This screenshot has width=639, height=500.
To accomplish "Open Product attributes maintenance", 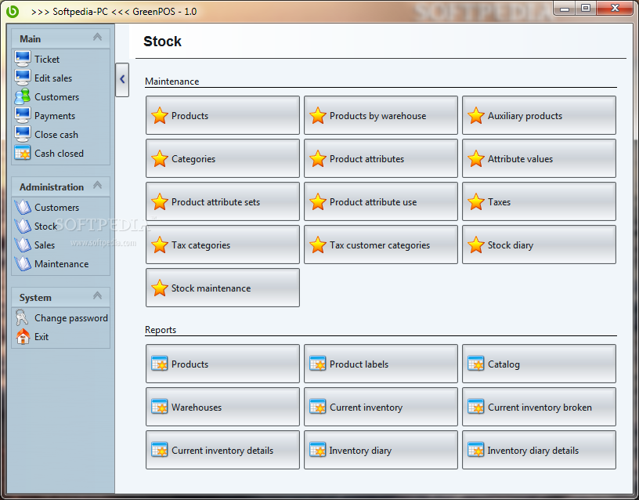I will tap(381, 158).
